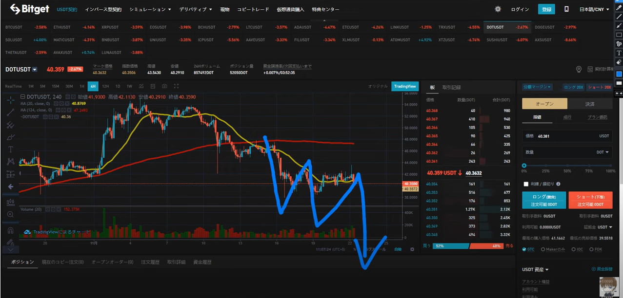Select rectangle tool in annotation bar
Image resolution: width=623 pixels, height=298 pixels.
click(619, 35)
